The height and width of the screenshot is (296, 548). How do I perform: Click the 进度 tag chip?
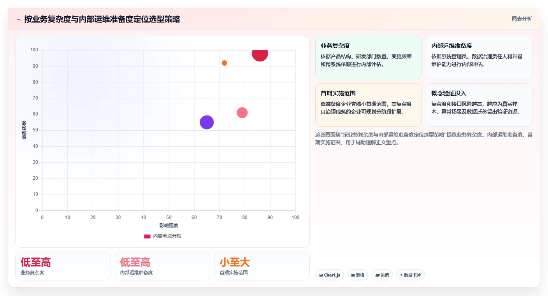click(x=382, y=275)
